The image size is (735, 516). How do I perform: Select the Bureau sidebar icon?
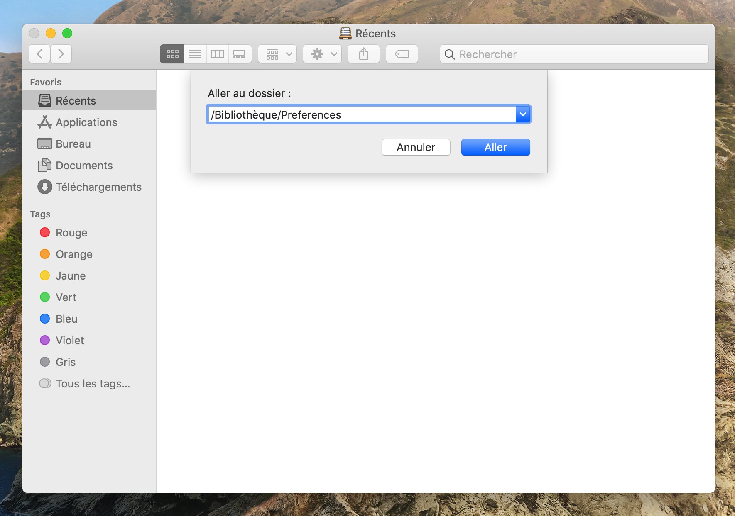45,144
